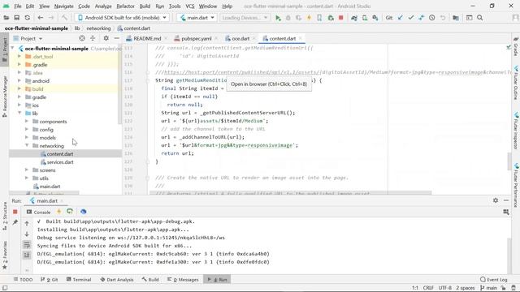Open Loading Devices dropdown

click(x=245, y=18)
